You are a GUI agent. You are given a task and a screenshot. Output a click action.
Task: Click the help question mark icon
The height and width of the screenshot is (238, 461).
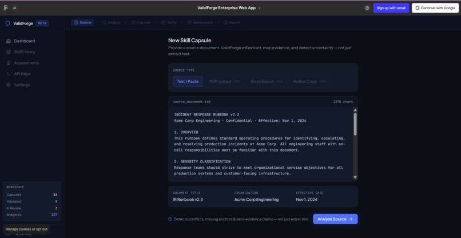click(367, 8)
